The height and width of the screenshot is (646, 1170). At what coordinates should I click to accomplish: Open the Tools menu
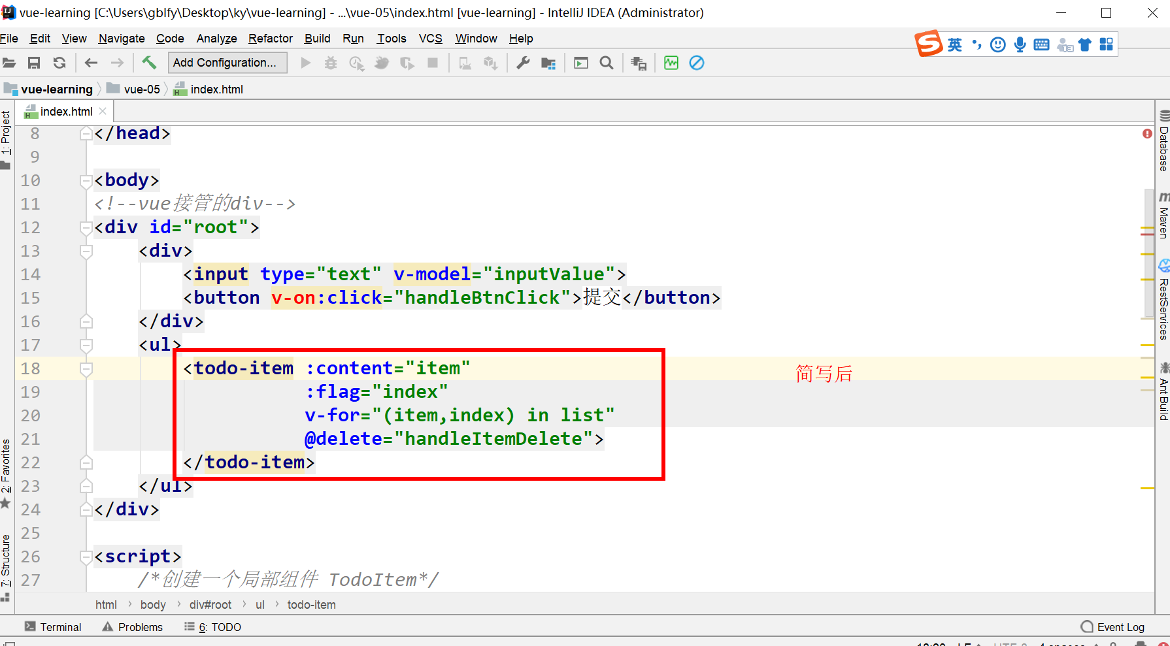[392, 39]
